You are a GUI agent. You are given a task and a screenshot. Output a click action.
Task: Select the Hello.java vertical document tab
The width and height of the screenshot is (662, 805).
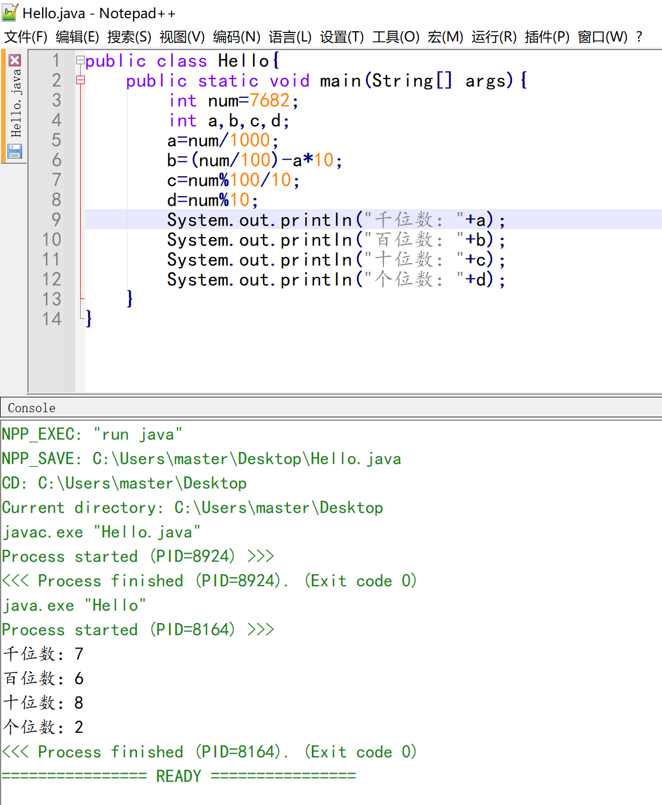(x=15, y=103)
